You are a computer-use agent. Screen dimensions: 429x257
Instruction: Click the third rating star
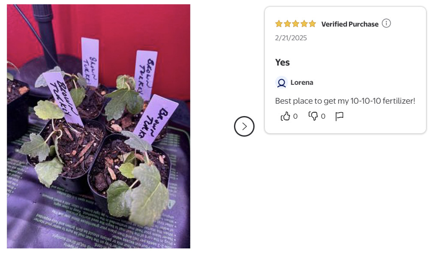point(296,24)
